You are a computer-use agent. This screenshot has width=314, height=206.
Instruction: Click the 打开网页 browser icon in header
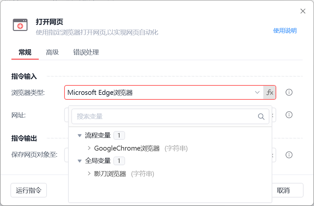coord(20,25)
